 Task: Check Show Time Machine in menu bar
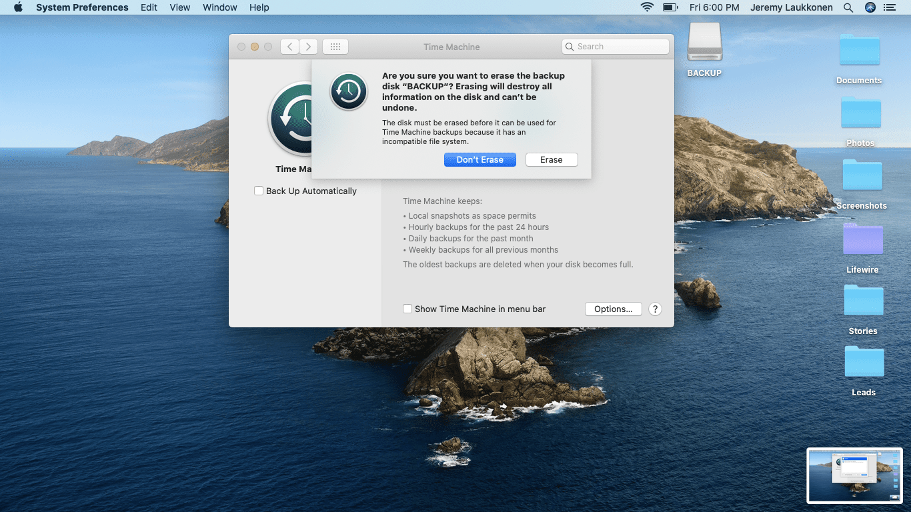point(407,309)
